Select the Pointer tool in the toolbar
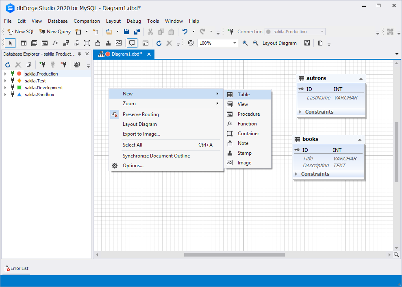Image resolution: width=402 pixels, height=287 pixels. (x=10, y=43)
